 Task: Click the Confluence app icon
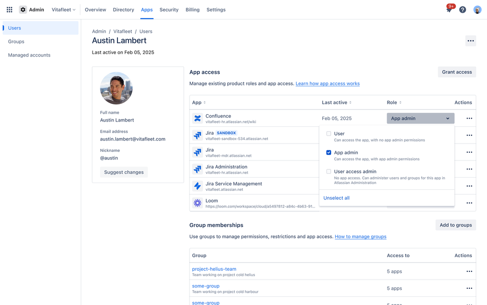point(197,118)
